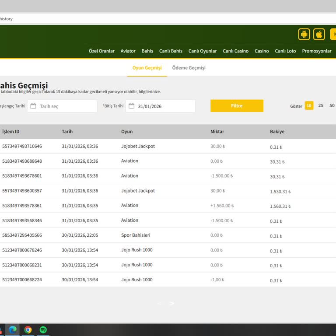Show 50 rows per page
The image size is (336, 336).
pyautogui.click(x=332, y=106)
